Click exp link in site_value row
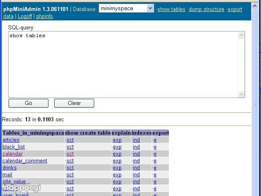 [x=117, y=182]
